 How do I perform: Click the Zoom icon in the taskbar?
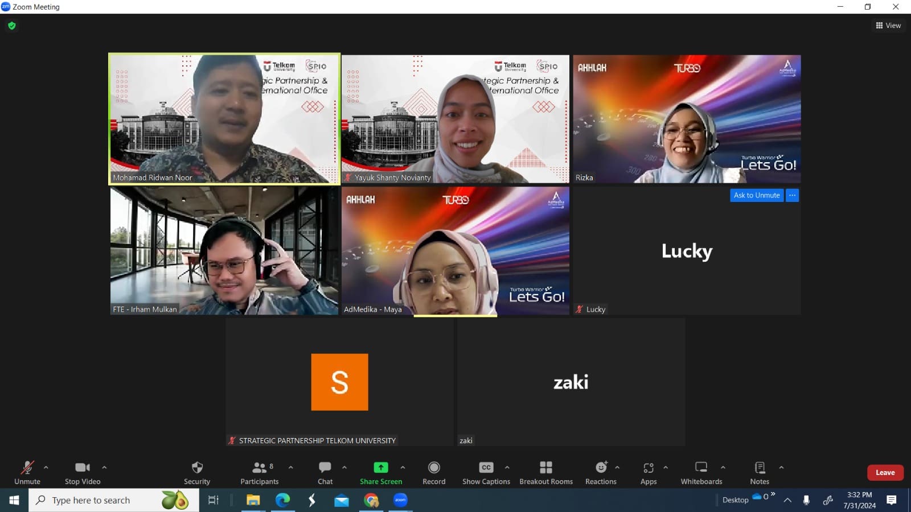point(401,500)
